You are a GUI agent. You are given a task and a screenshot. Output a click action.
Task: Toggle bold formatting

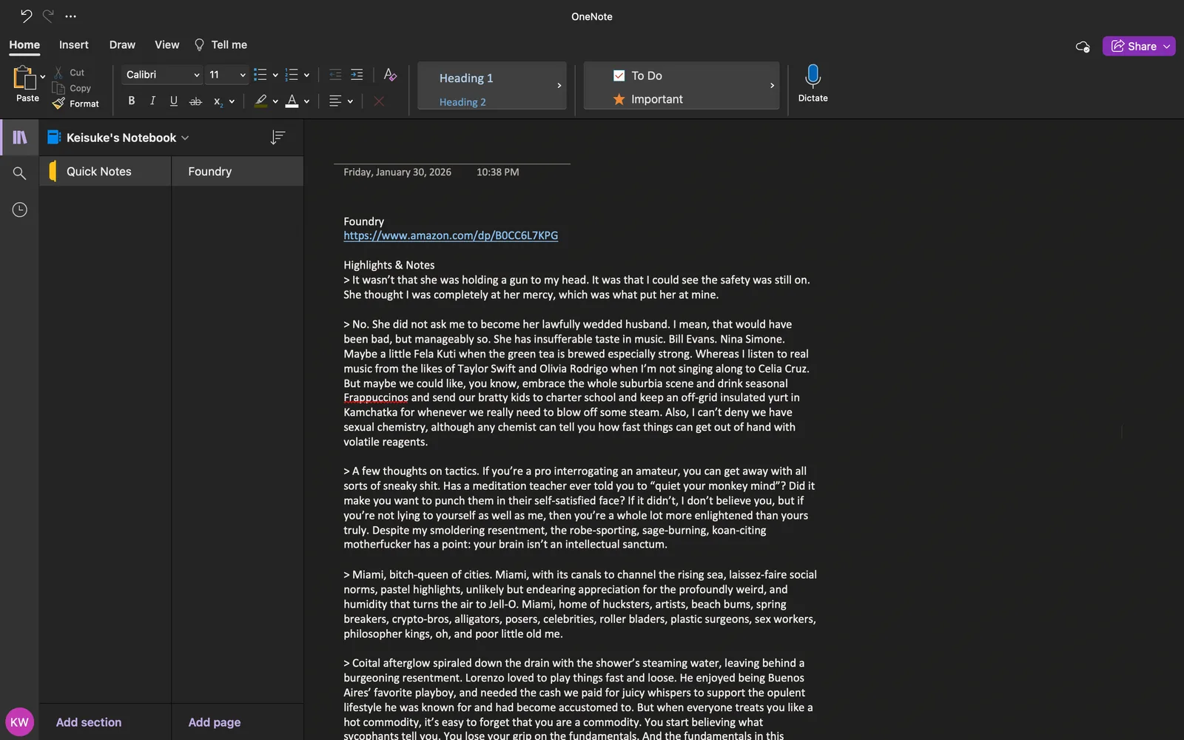click(x=132, y=101)
